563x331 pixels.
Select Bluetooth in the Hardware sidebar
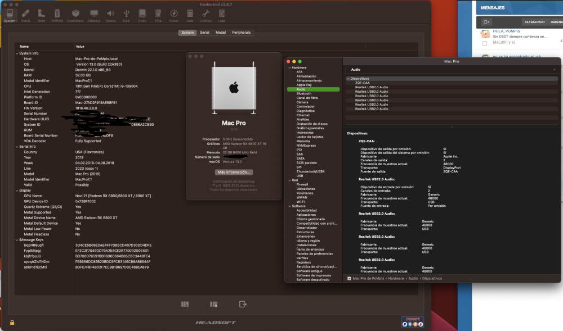point(304,93)
